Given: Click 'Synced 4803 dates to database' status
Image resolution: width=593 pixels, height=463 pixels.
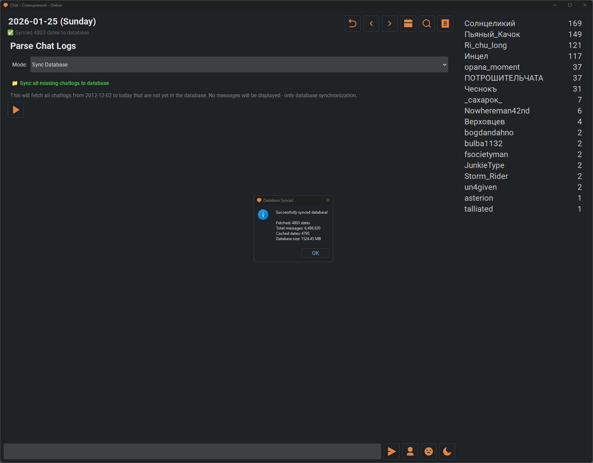Looking at the screenshot, I should (52, 32).
